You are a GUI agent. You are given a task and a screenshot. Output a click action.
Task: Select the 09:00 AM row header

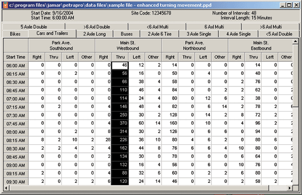pos(16,165)
